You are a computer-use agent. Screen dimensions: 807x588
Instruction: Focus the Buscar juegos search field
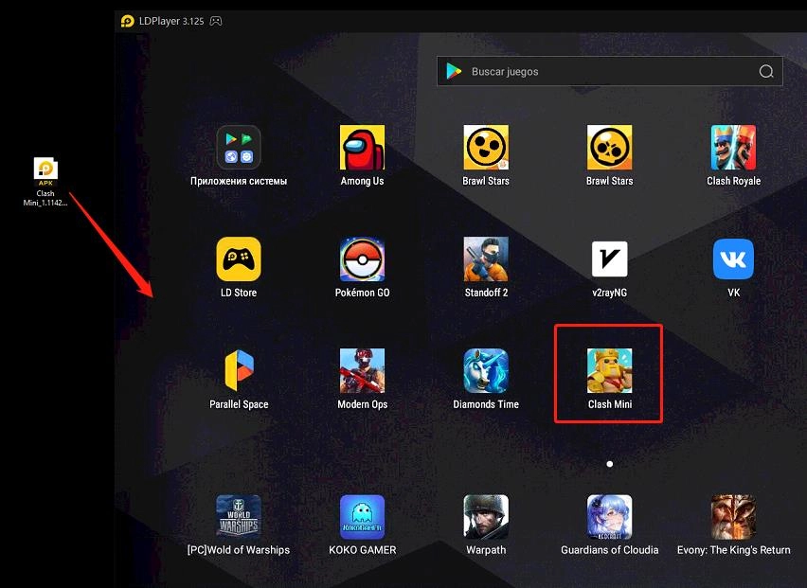pos(610,71)
